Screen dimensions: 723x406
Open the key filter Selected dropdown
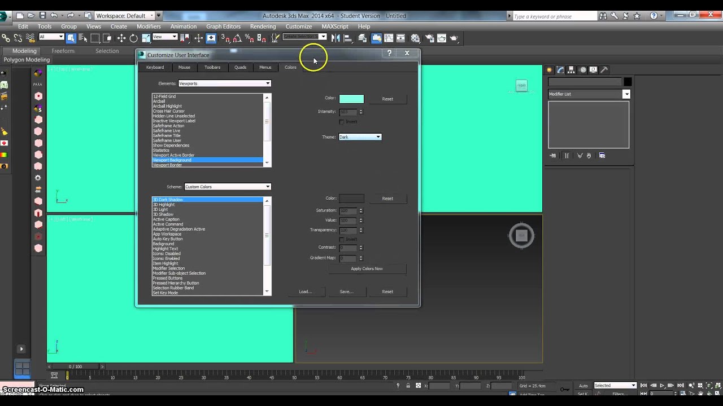coord(615,386)
